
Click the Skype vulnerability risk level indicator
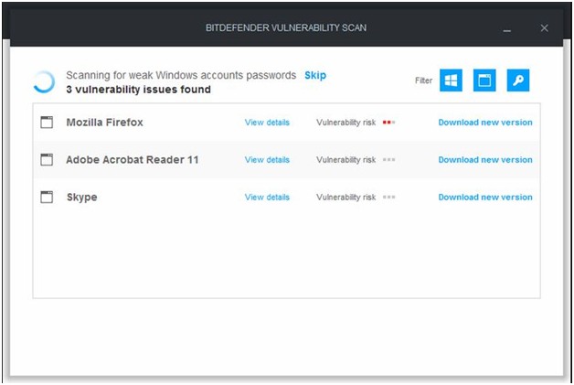pos(388,198)
